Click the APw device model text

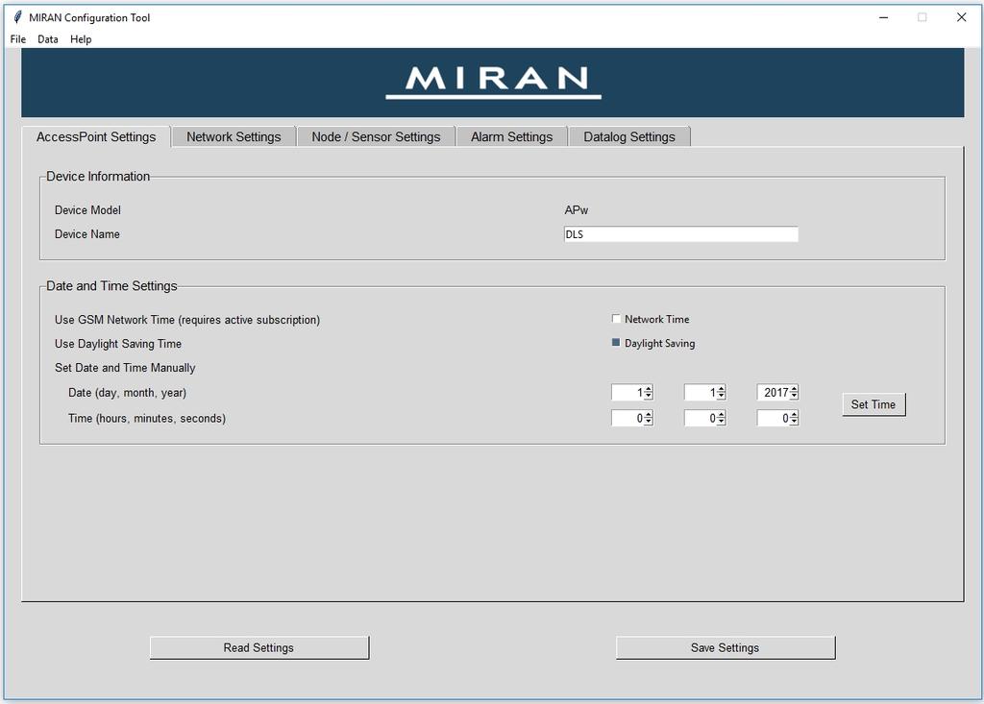click(x=577, y=210)
